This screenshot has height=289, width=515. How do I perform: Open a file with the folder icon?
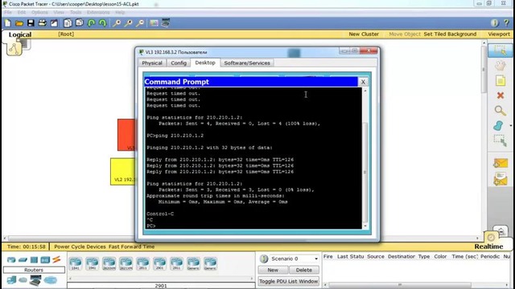click(19, 23)
